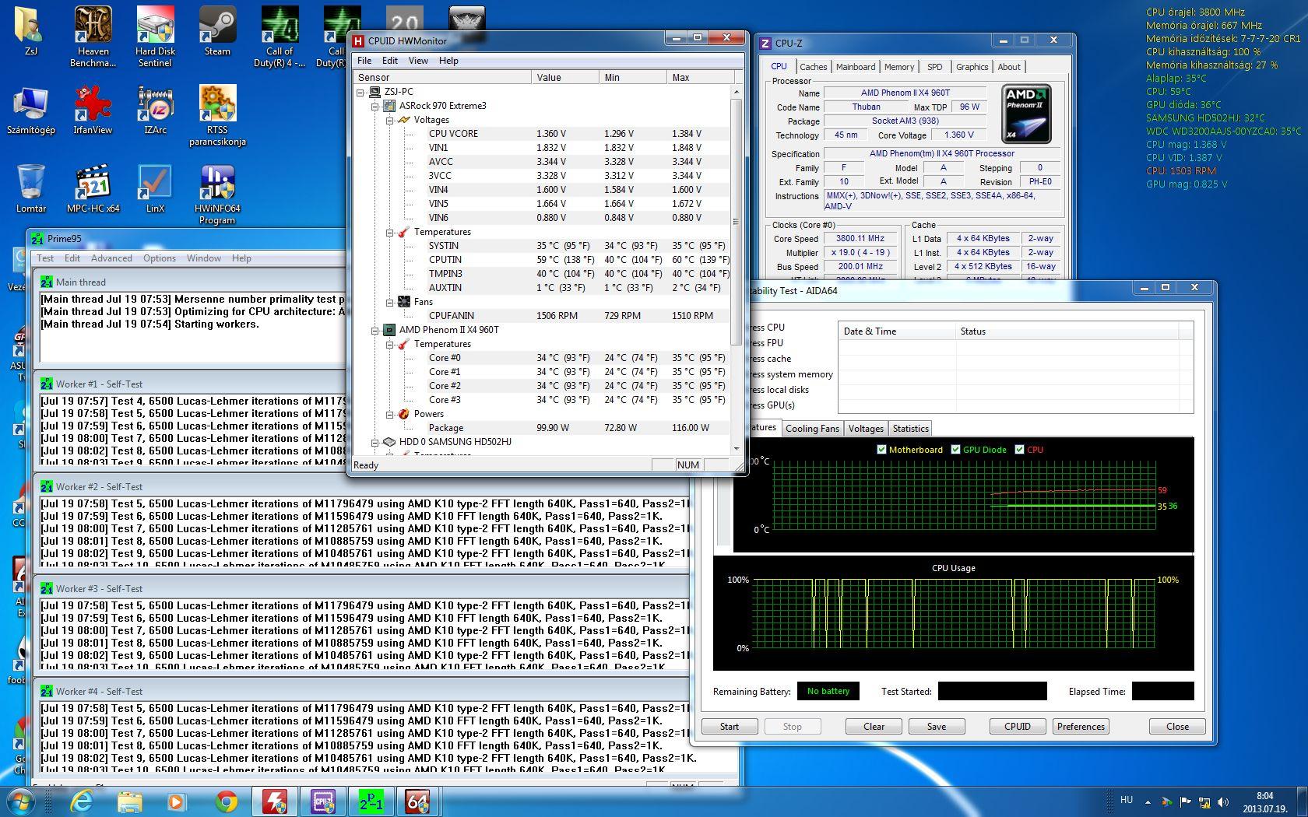1308x817 pixels.
Task: Open Lomtár recycle bin icon
Action: tap(30, 188)
